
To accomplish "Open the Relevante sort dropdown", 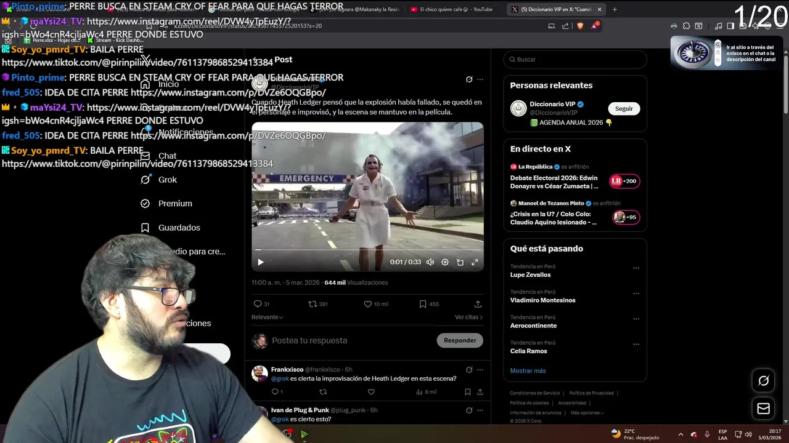I will (267, 317).
